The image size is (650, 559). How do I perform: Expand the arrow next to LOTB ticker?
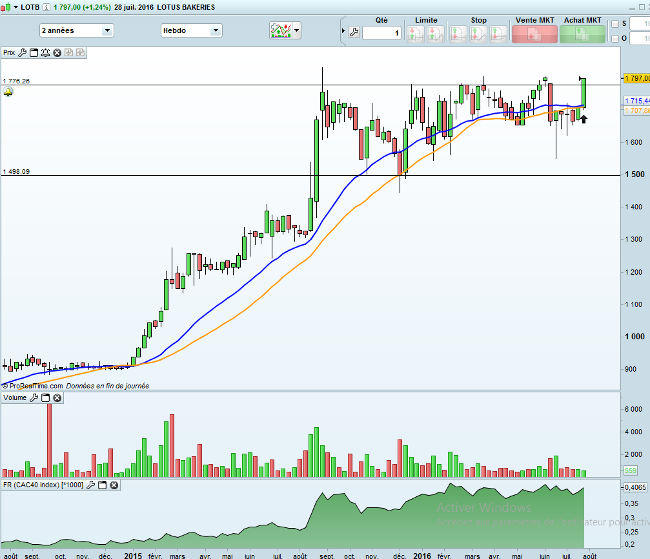click(x=15, y=7)
